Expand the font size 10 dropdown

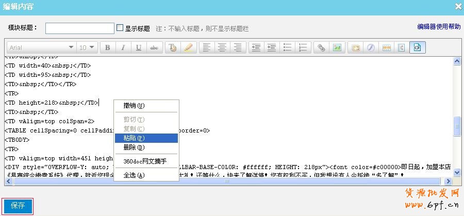pos(87,47)
